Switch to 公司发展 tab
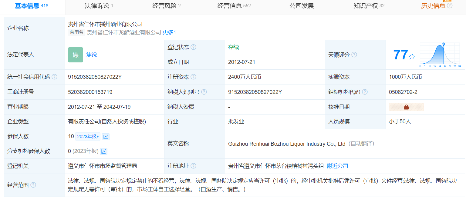This screenshot has height=206, width=466. pos(302,6)
